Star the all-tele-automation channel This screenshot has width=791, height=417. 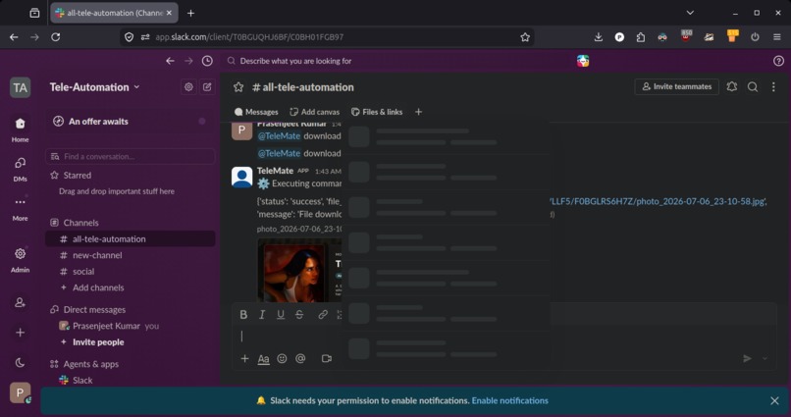click(x=238, y=87)
